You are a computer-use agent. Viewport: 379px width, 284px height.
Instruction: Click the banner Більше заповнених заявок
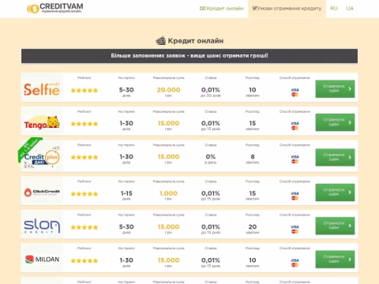(189, 56)
